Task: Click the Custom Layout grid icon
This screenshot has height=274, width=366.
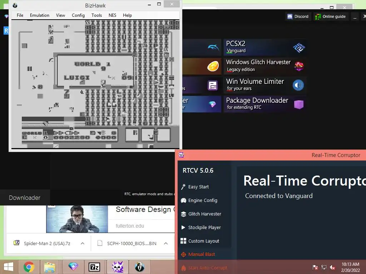Action: click(x=183, y=241)
